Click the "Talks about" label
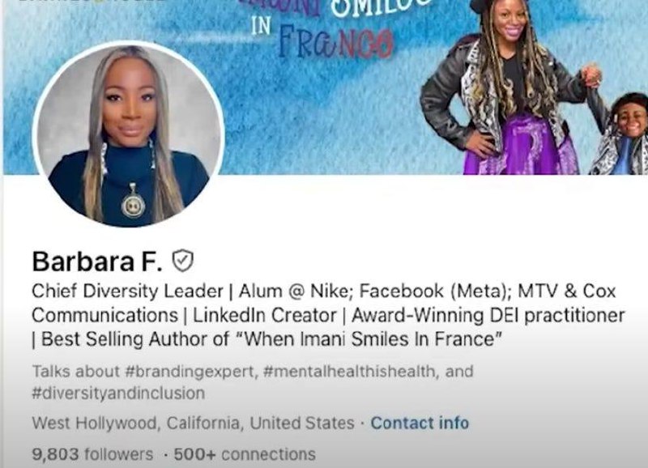 tap(75, 371)
